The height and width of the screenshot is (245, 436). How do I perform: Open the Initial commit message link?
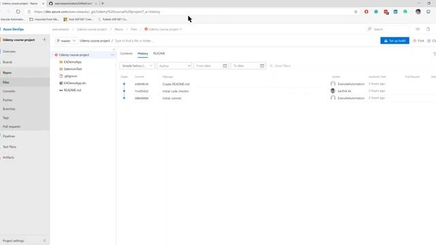172,98
